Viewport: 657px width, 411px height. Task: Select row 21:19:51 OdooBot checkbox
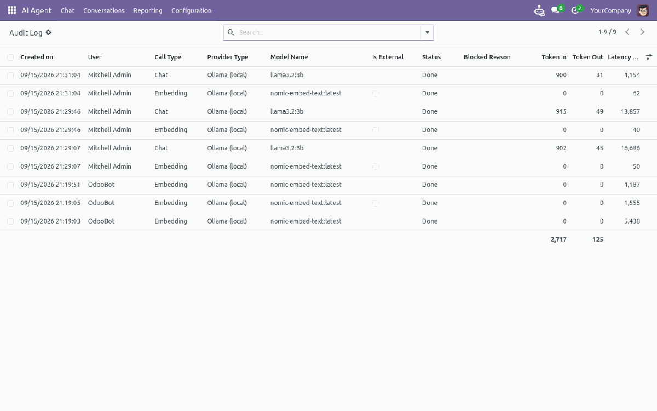10,185
